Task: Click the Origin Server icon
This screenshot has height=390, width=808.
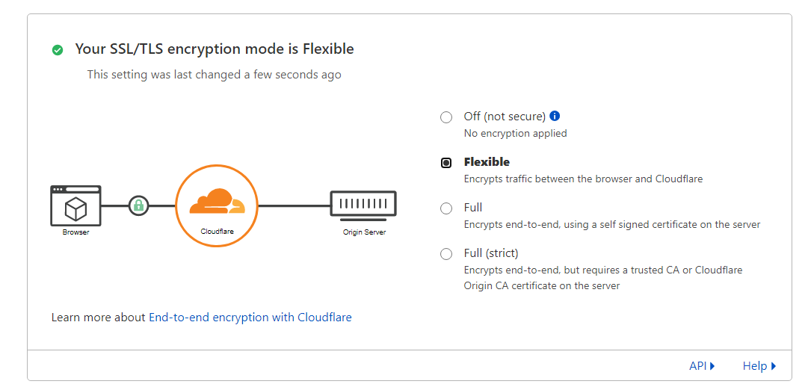Action: click(x=363, y=204)
